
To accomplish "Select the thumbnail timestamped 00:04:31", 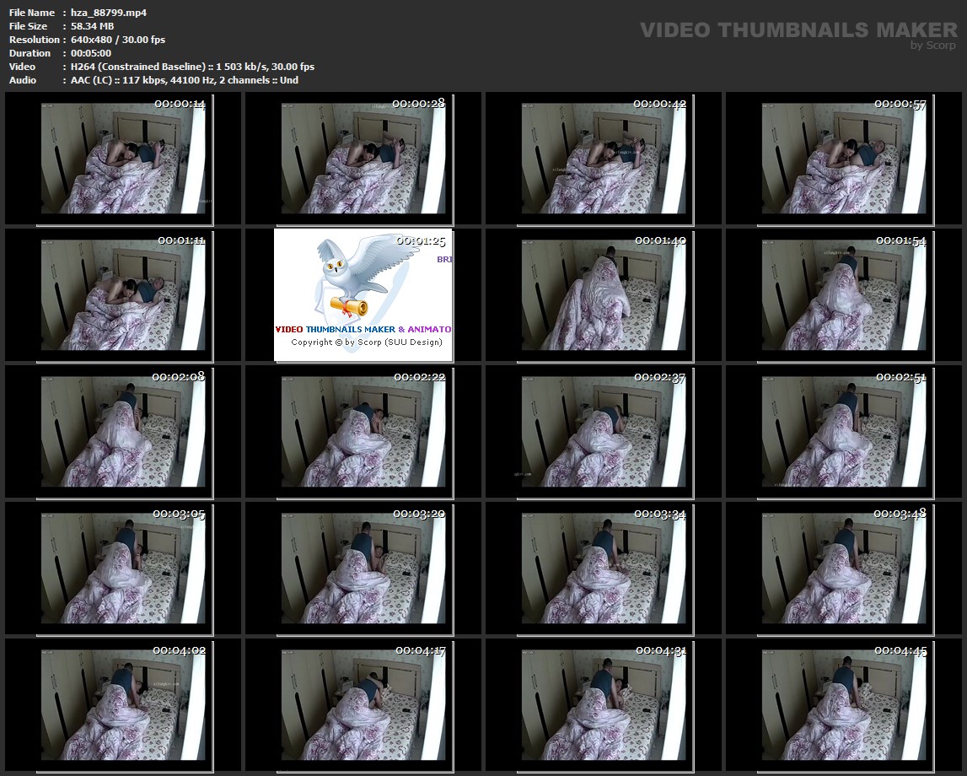I will 604,705.
